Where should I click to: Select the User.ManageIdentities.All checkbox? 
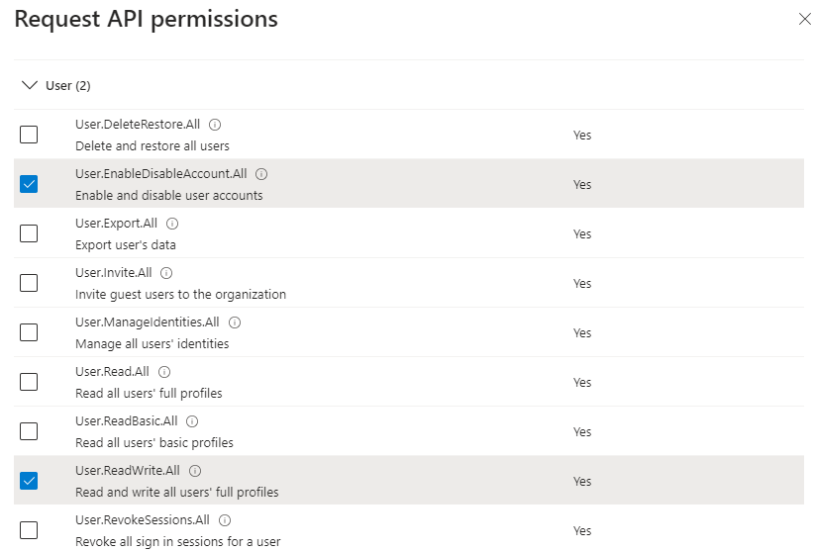pos(29,332)
